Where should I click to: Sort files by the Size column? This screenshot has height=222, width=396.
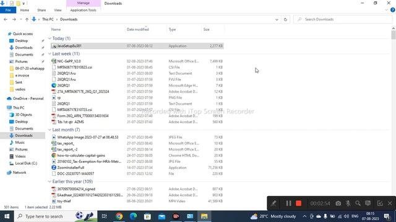click(206, 30)
